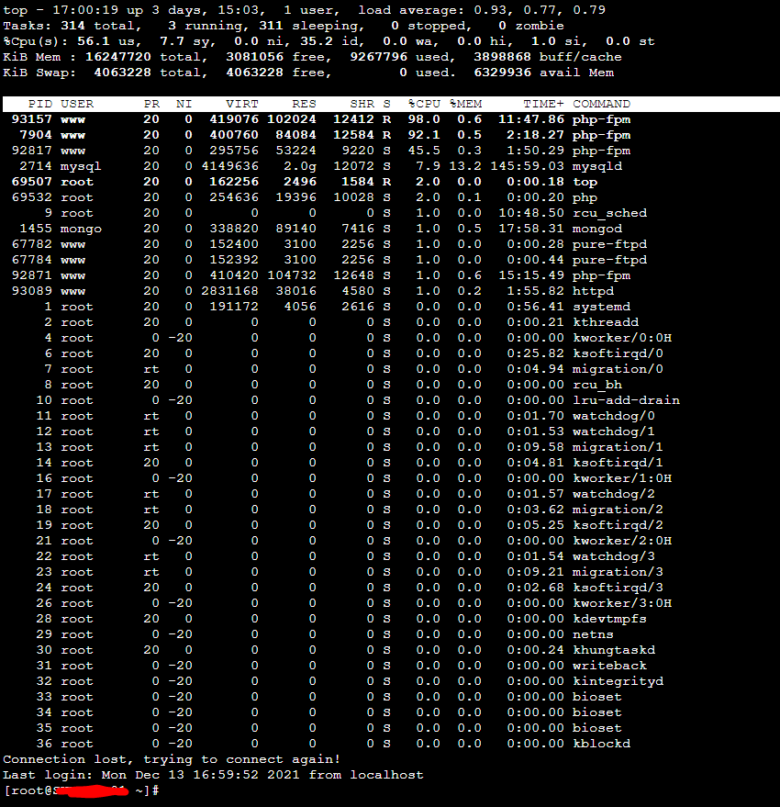Click ksoftirqd/0 process name
This screenshot has height=807, width=780.
(x=618, y=353)
